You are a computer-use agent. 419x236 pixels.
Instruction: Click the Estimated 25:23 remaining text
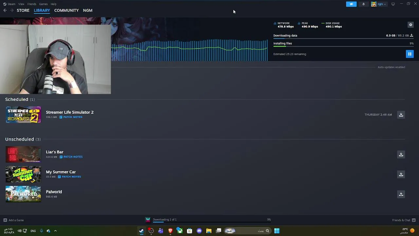pyautogui.click(x=290, y=54)
